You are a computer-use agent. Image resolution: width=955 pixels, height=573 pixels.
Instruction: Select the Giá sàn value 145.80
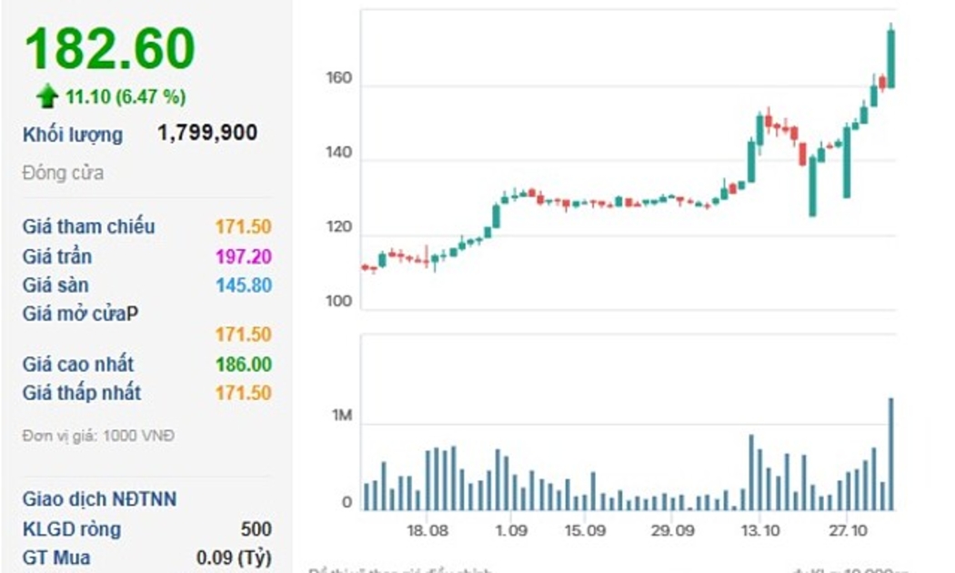(243, 286)
